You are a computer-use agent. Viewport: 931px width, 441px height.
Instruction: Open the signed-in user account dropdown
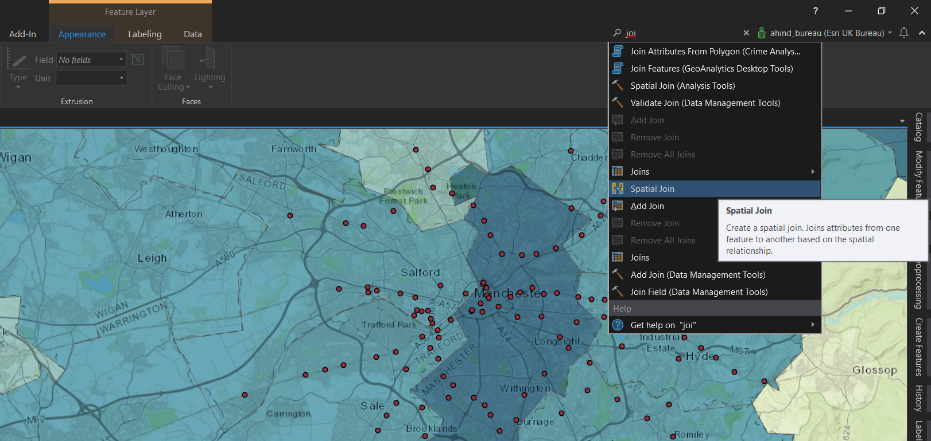click(x=825, y=33)
